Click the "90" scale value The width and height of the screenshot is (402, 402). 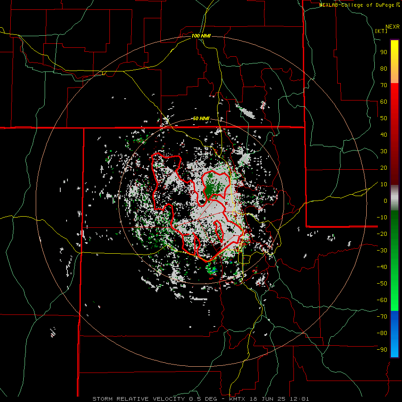click(x=384, y=52)
